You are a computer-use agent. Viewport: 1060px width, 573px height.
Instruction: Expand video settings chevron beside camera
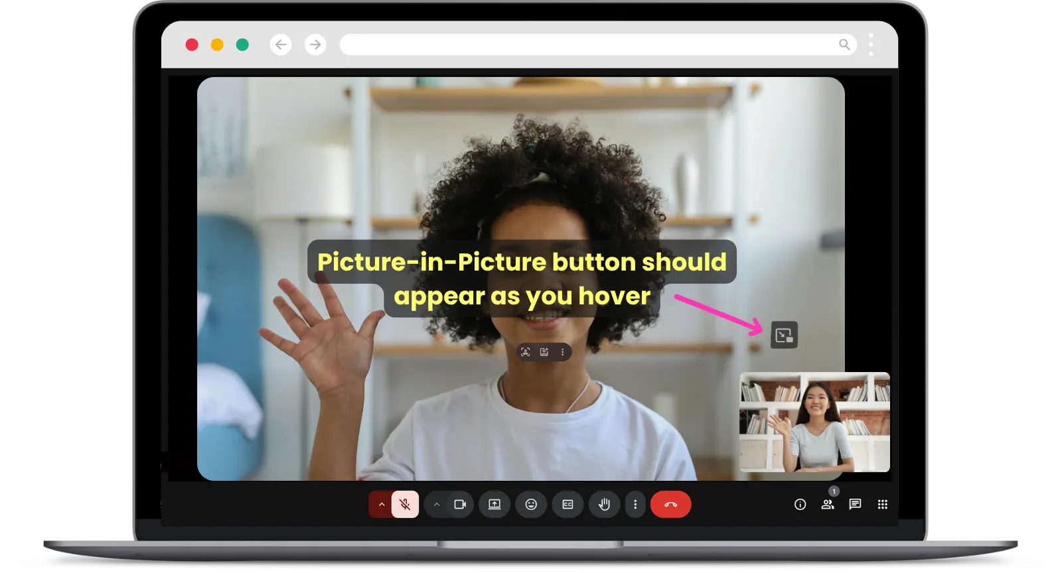[437, 505]
